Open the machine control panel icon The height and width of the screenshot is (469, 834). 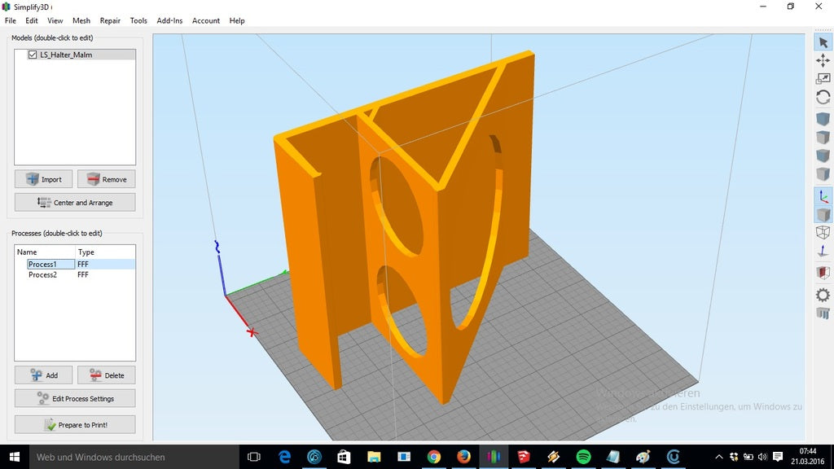(x=823, y=313)
